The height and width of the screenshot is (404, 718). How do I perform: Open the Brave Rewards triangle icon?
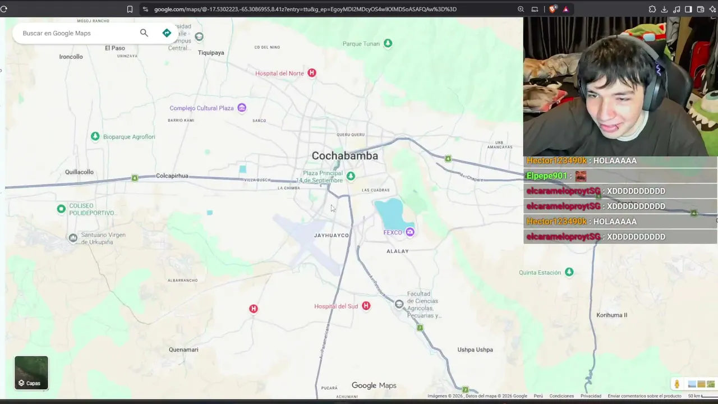[565, 9]
